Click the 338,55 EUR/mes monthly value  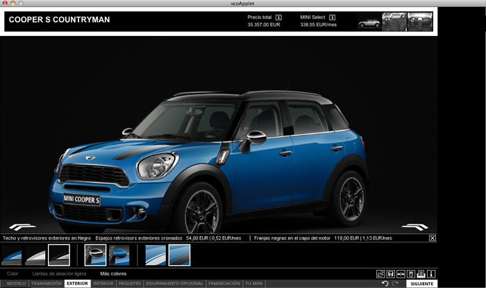point(318,25)
